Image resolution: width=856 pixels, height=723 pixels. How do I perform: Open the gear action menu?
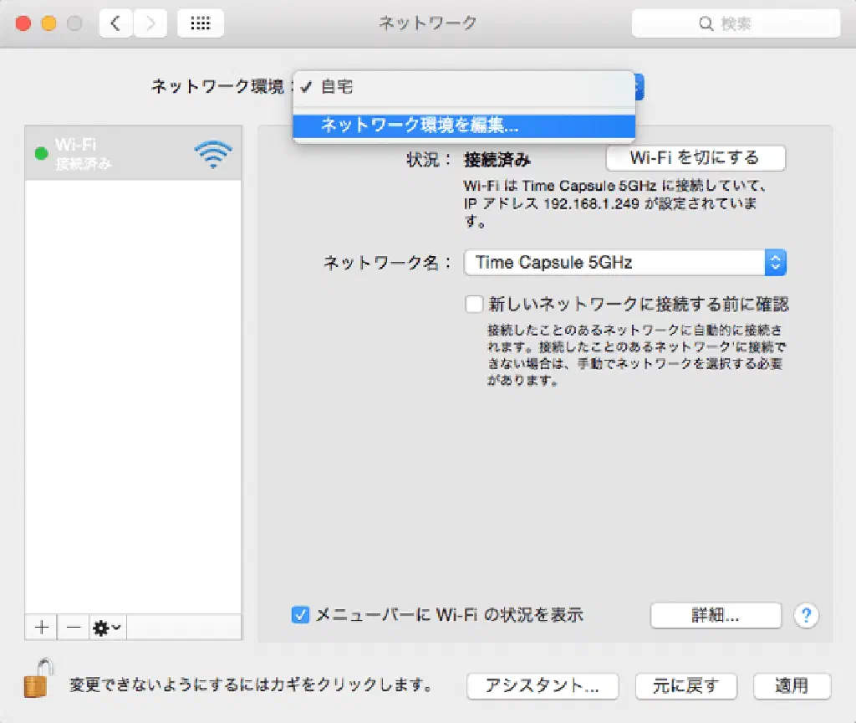[x=106, y=627]
